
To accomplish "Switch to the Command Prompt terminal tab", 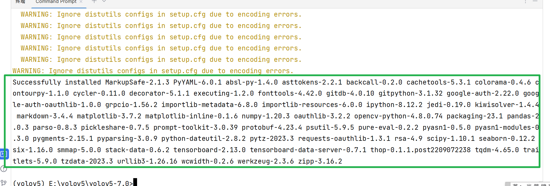I will [x=56, y=2].
